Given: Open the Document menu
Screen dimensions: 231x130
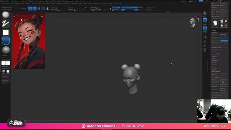Looking at the screenshot, I should (x=17, y=3).
